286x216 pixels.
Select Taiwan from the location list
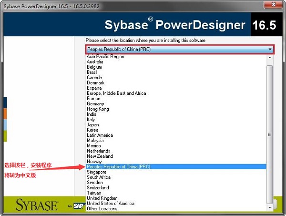(x=93, y=193)
